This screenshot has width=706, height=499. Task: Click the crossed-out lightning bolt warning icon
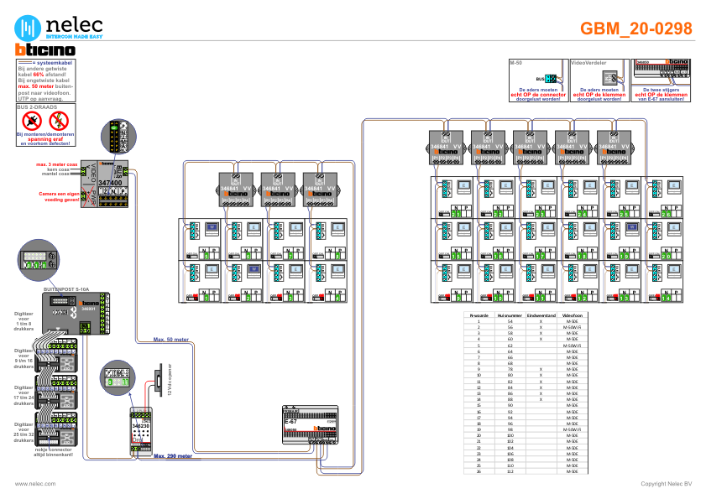(x=58, y=121)
